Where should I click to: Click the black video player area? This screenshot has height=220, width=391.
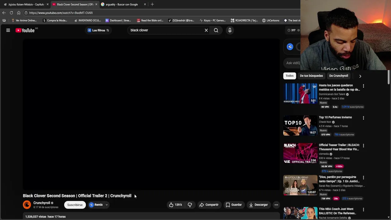pos(151,115)
